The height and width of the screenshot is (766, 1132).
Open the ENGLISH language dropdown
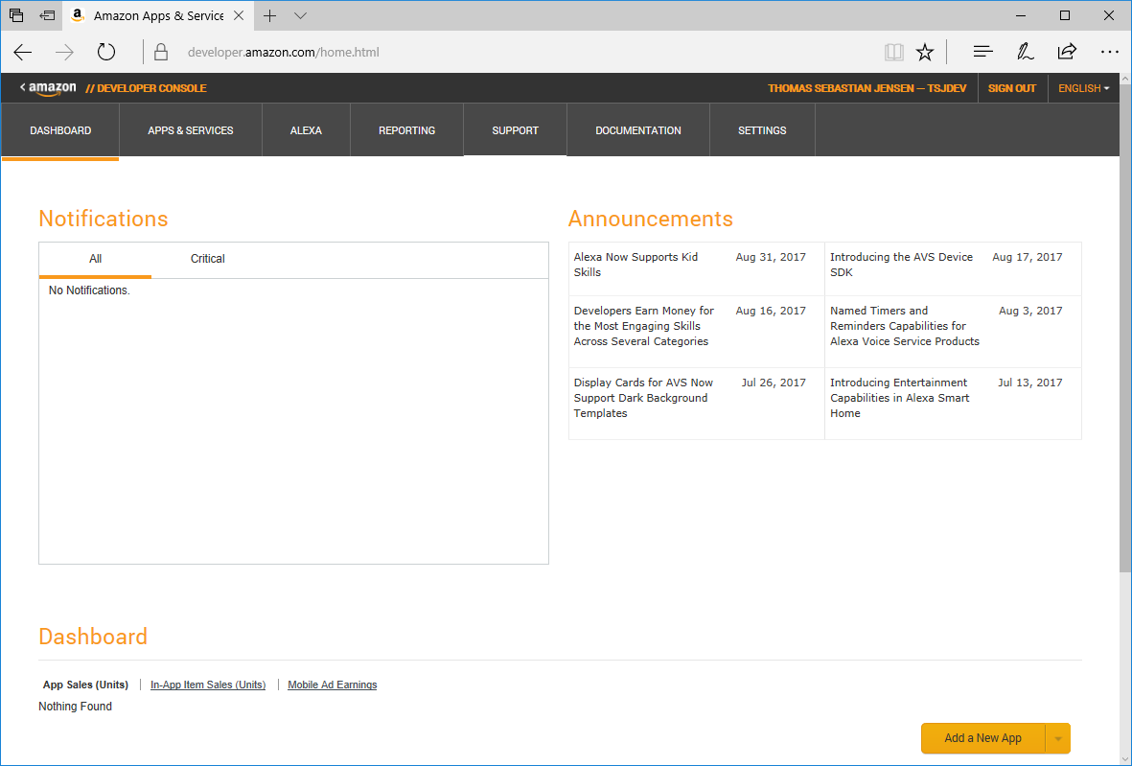(x=1083, y=88)
